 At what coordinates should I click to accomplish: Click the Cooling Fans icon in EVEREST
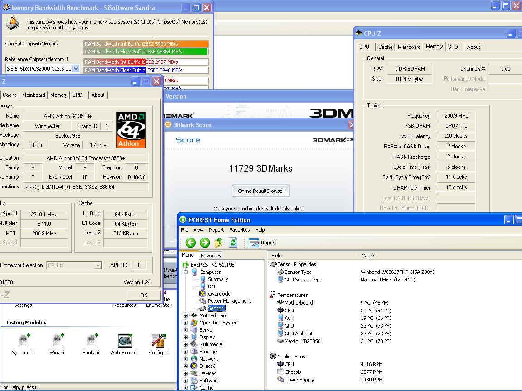[273, 357]
